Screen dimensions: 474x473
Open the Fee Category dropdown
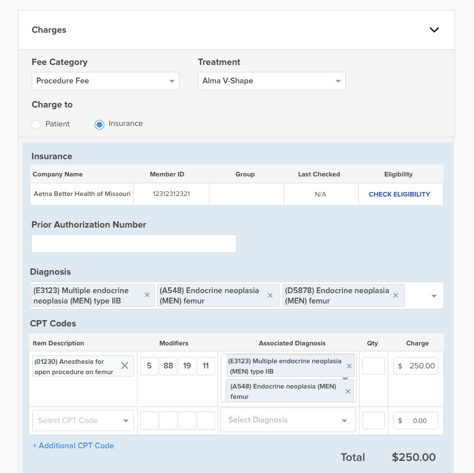tap(105, 81)
